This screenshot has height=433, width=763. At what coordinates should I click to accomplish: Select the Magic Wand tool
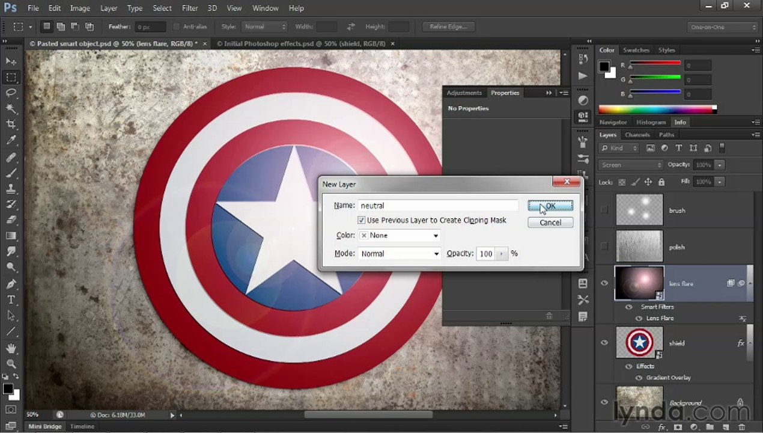11,109
